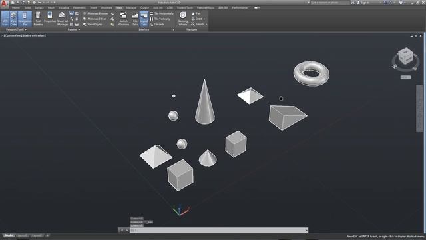Select the Orbit navigation tool
426x240 pixels.
tap(197, 19)
